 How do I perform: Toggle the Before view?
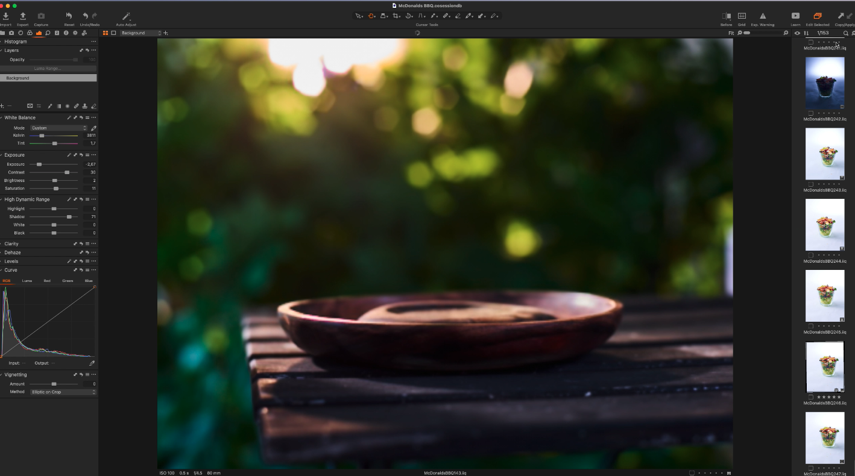point(726,16)
